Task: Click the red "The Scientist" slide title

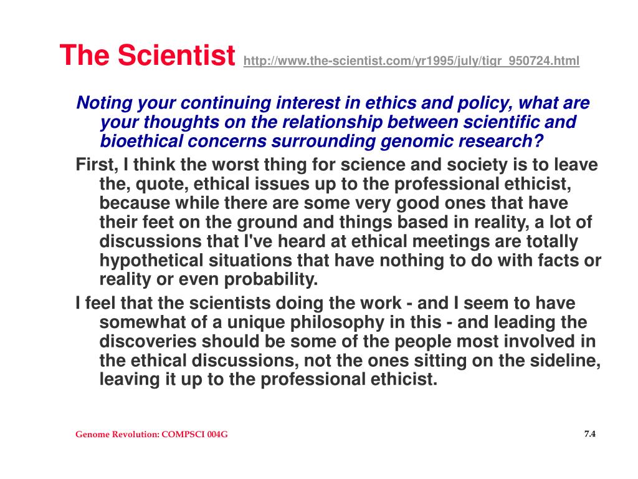Action: [x=147, y=55]
